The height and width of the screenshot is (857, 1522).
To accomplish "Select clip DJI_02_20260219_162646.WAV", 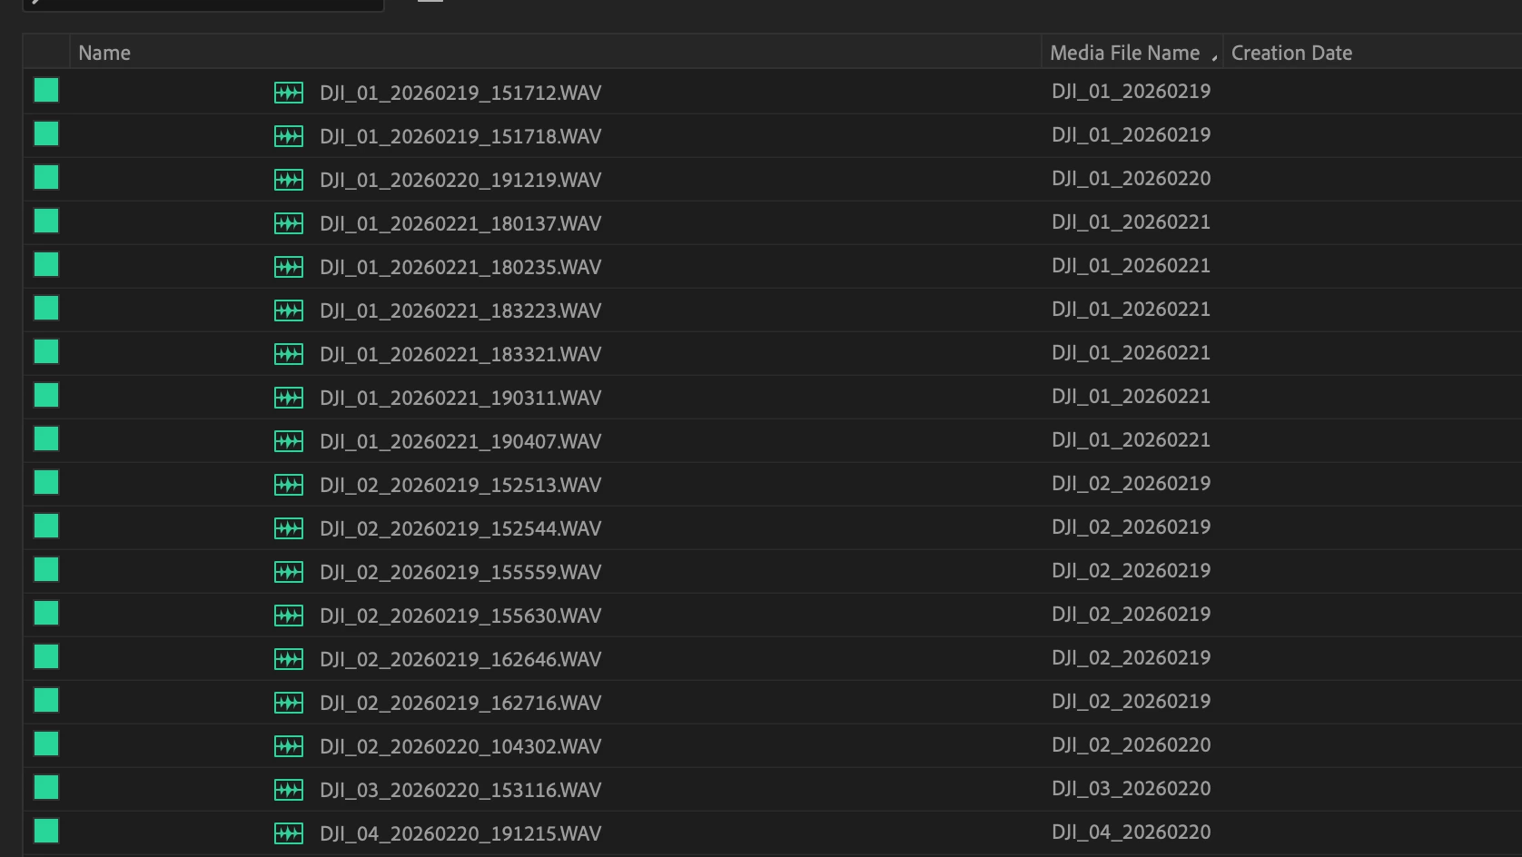I will [460, 659].
